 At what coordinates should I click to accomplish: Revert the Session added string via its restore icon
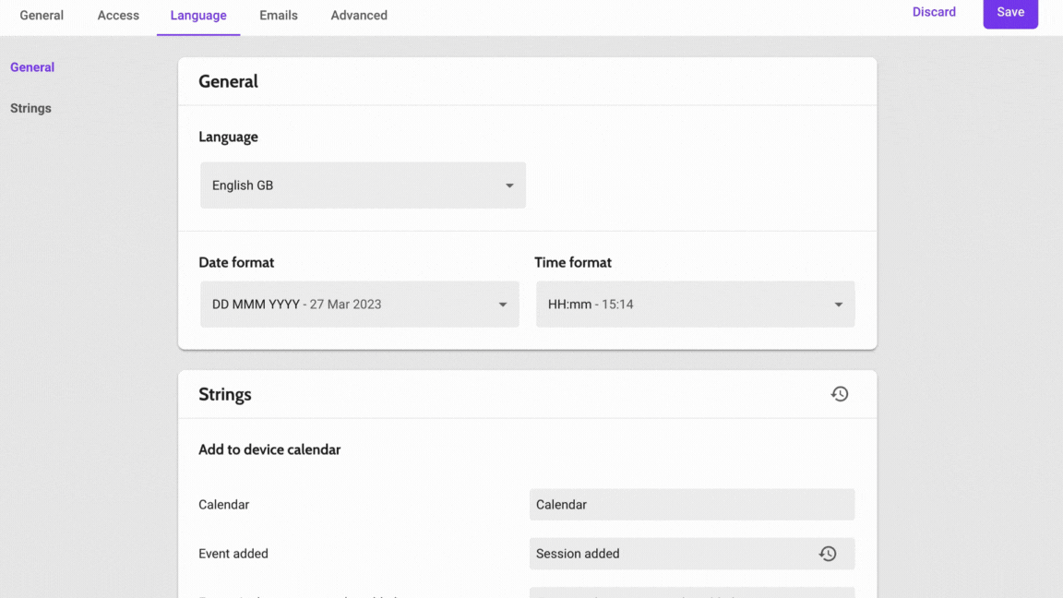pos(828,554)
